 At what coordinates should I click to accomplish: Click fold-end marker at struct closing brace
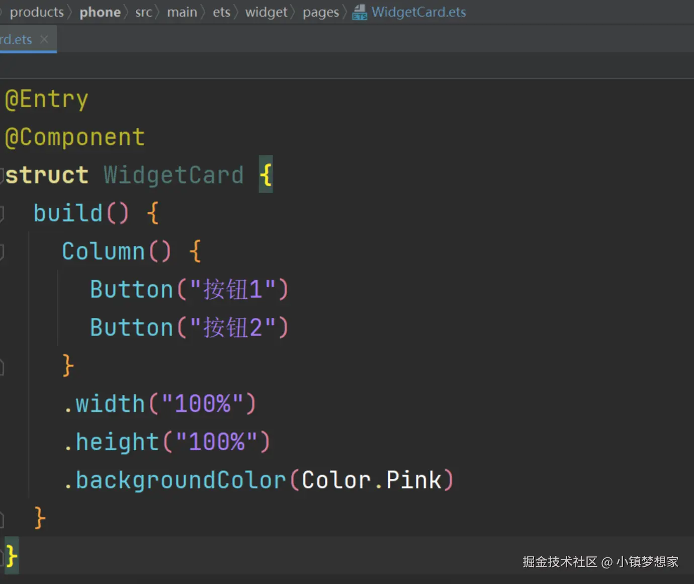2,557
